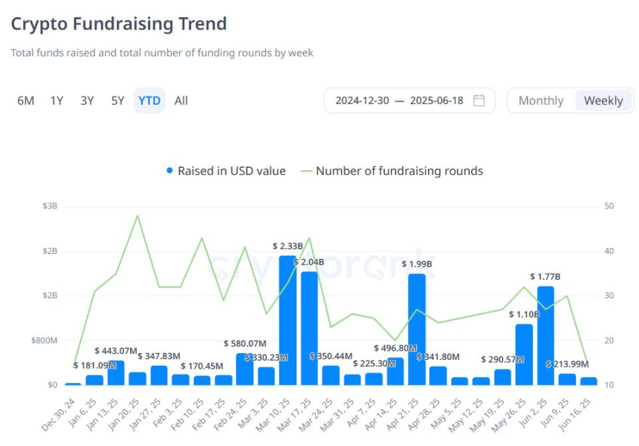Viewport: 639px width, 446px height.
Task: Click the start date 2024-12-30
Action: point(363,100)
